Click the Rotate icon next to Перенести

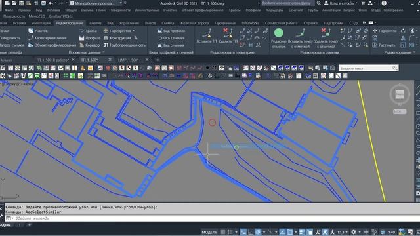point(403,31)
